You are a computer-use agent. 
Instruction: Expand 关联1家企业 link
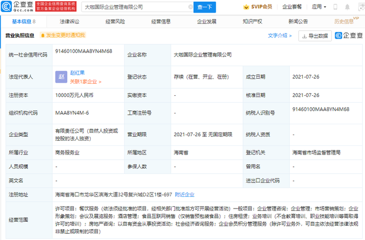(x=86, y=82)
